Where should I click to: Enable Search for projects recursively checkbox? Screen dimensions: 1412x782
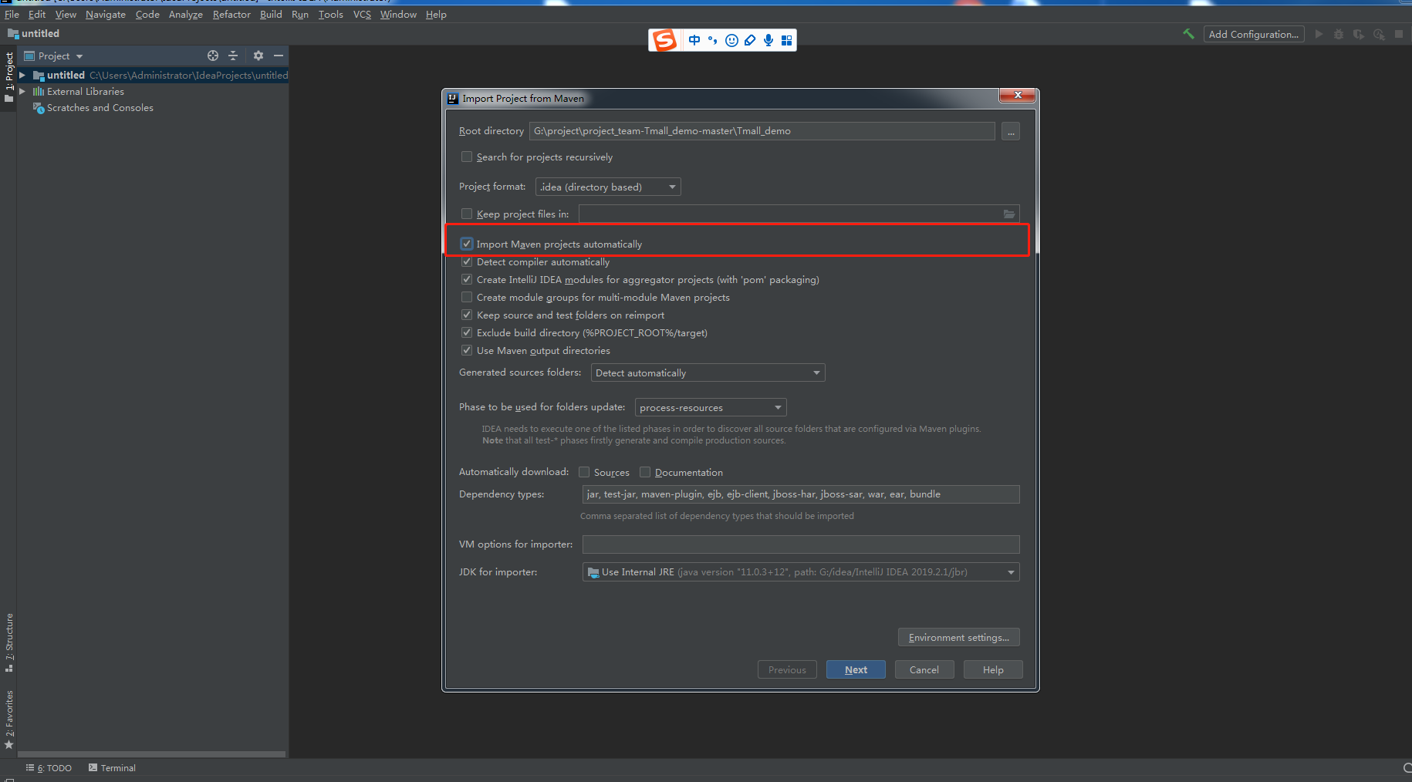467,157
